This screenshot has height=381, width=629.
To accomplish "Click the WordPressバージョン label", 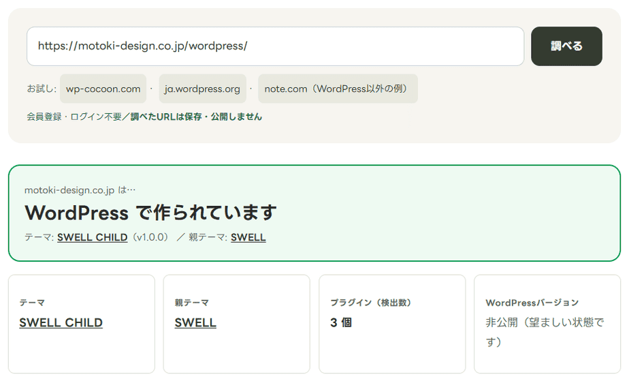I will click(532, 303).
